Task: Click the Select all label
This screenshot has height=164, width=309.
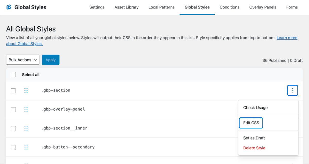Action: point(31,75)
